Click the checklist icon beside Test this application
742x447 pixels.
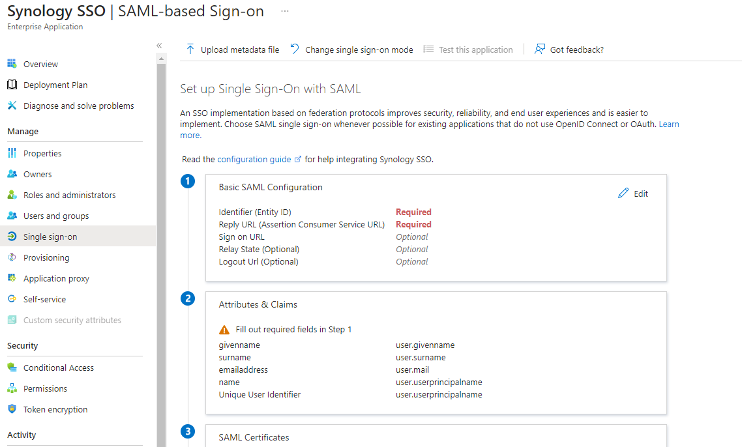[x=428, y=49]
